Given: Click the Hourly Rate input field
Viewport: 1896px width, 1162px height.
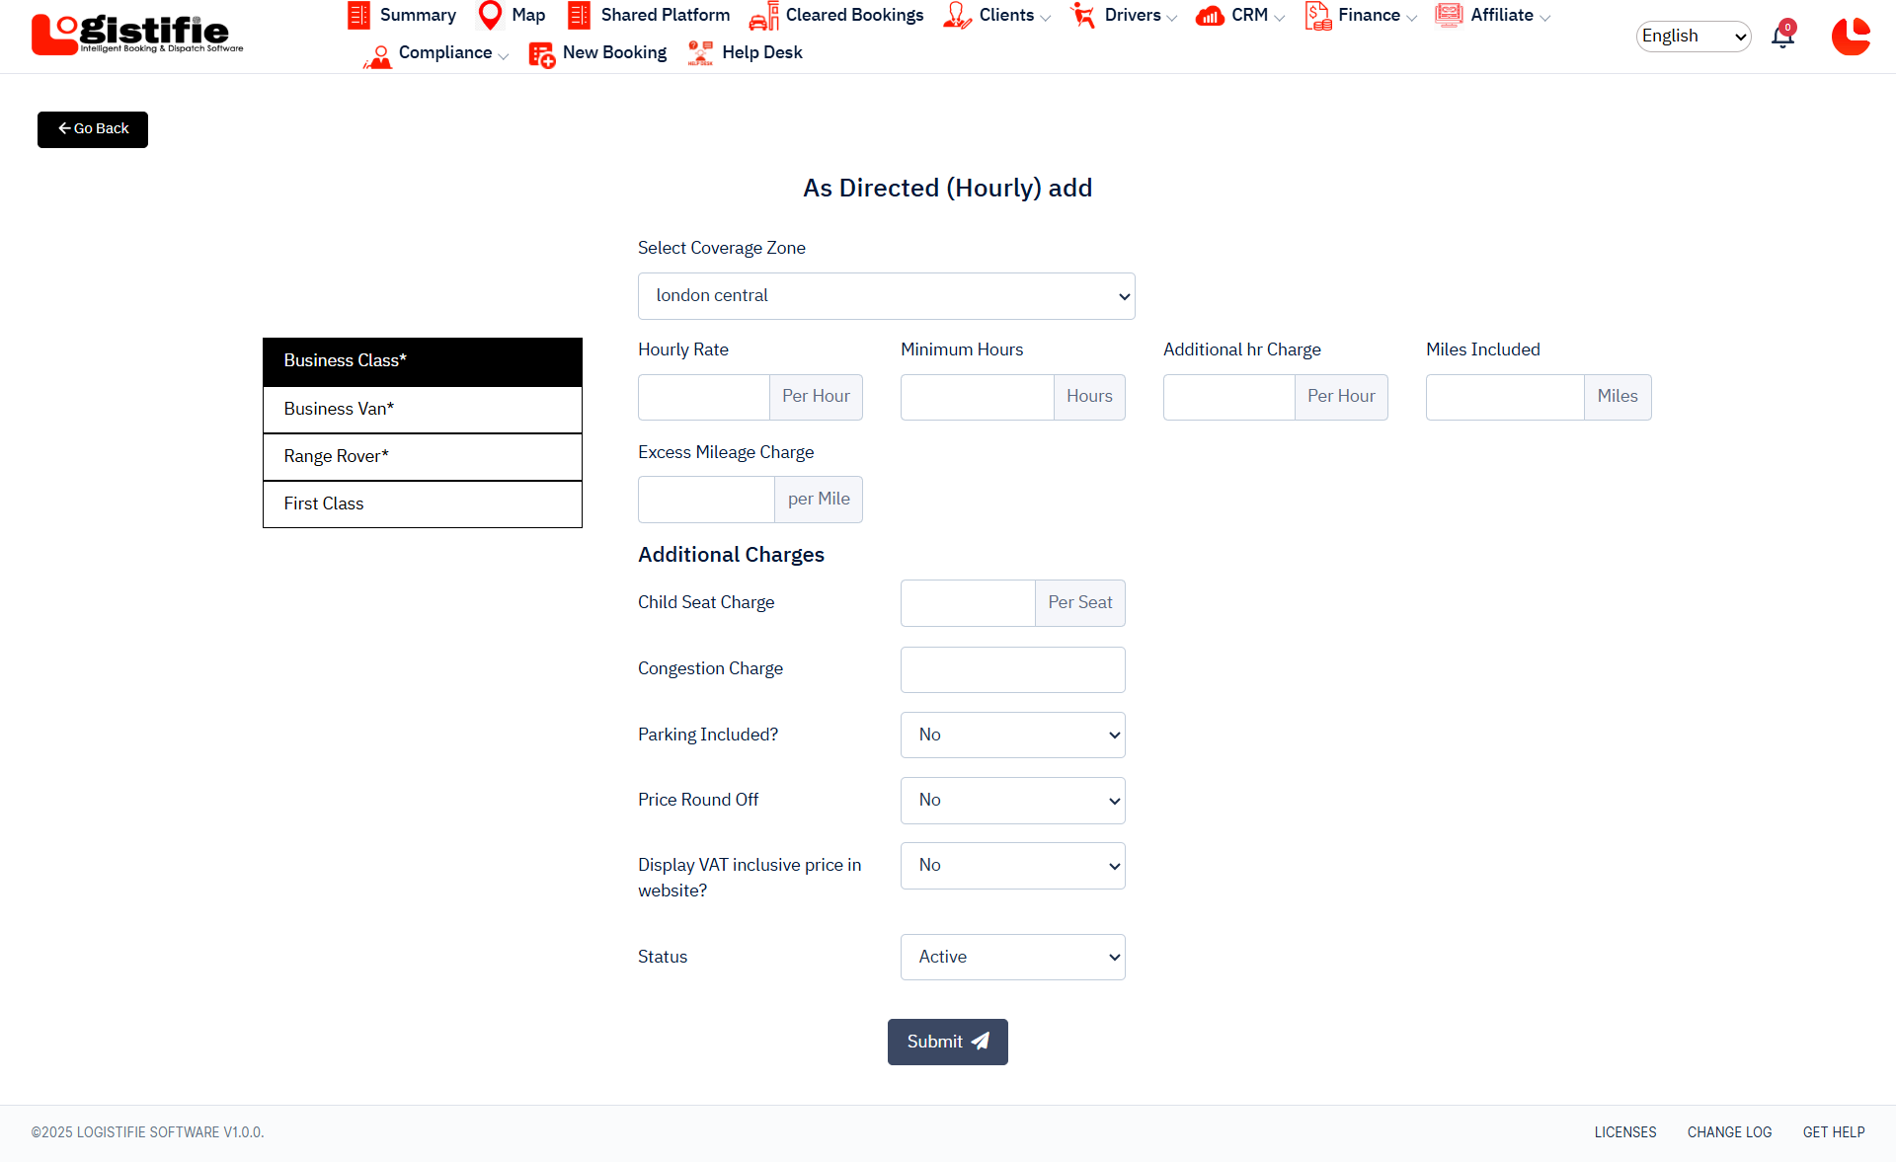Looking at the screenshot, I should (704, 397).
